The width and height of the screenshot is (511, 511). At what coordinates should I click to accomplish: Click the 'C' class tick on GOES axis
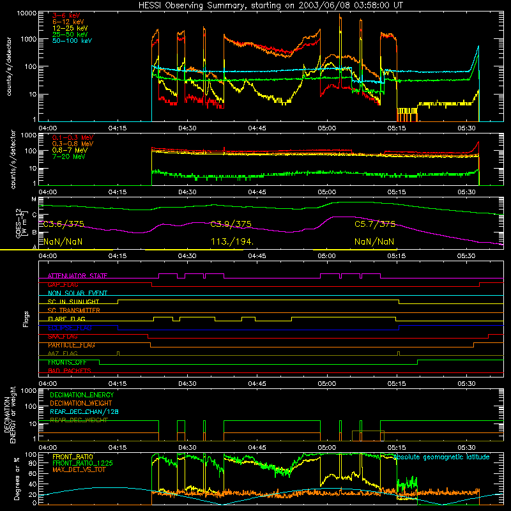(34, 215)
